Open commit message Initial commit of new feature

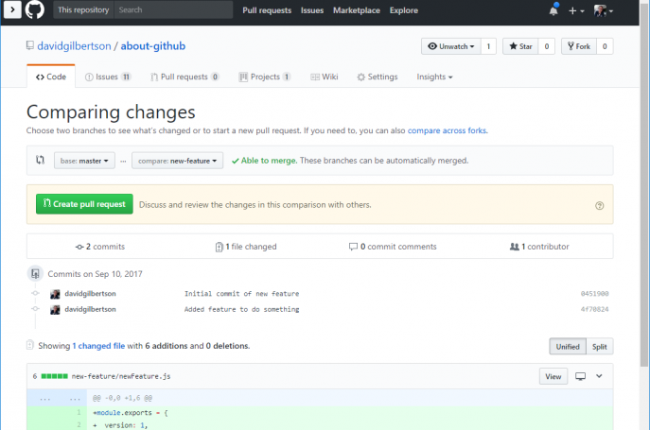coord(241,293)
